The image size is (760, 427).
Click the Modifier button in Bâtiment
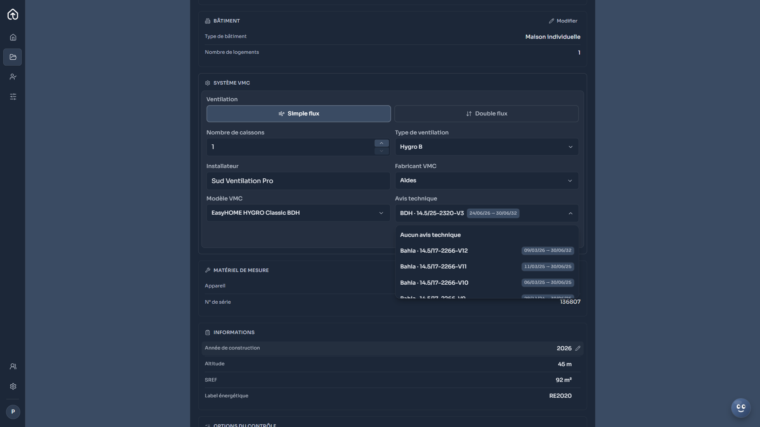point(563,21)
